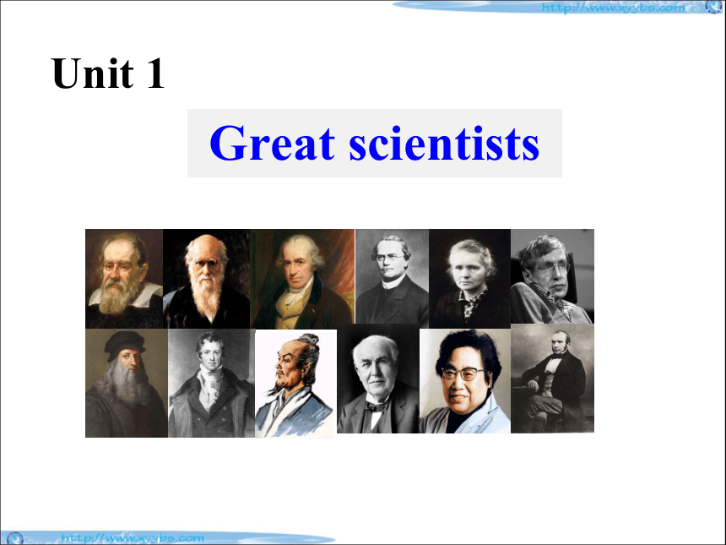
Task: Select engraving of young man in high-collared coat
Action: coord(212,383)
